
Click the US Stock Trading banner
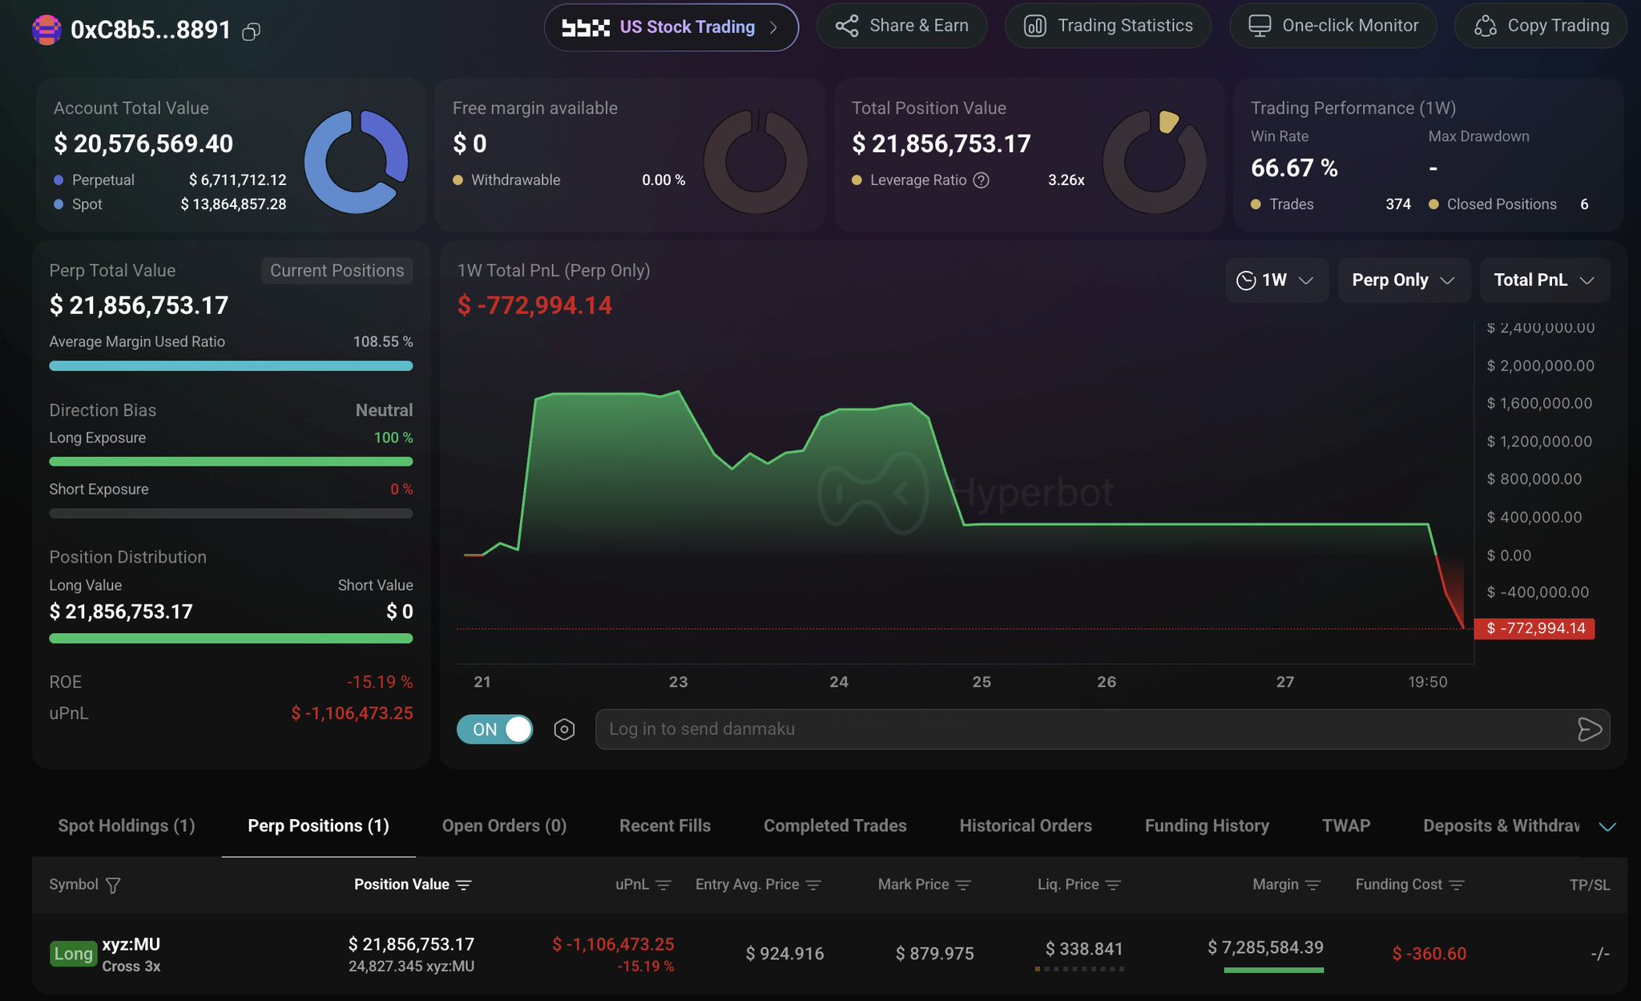tap(671, 27)
